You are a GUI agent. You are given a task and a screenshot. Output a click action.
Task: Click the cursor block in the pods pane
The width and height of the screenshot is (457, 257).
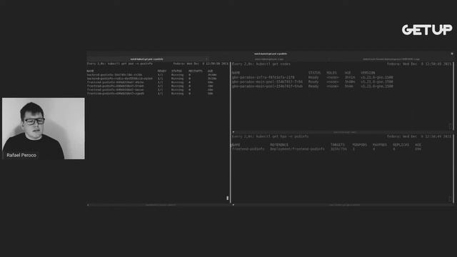tap(228, 198)
